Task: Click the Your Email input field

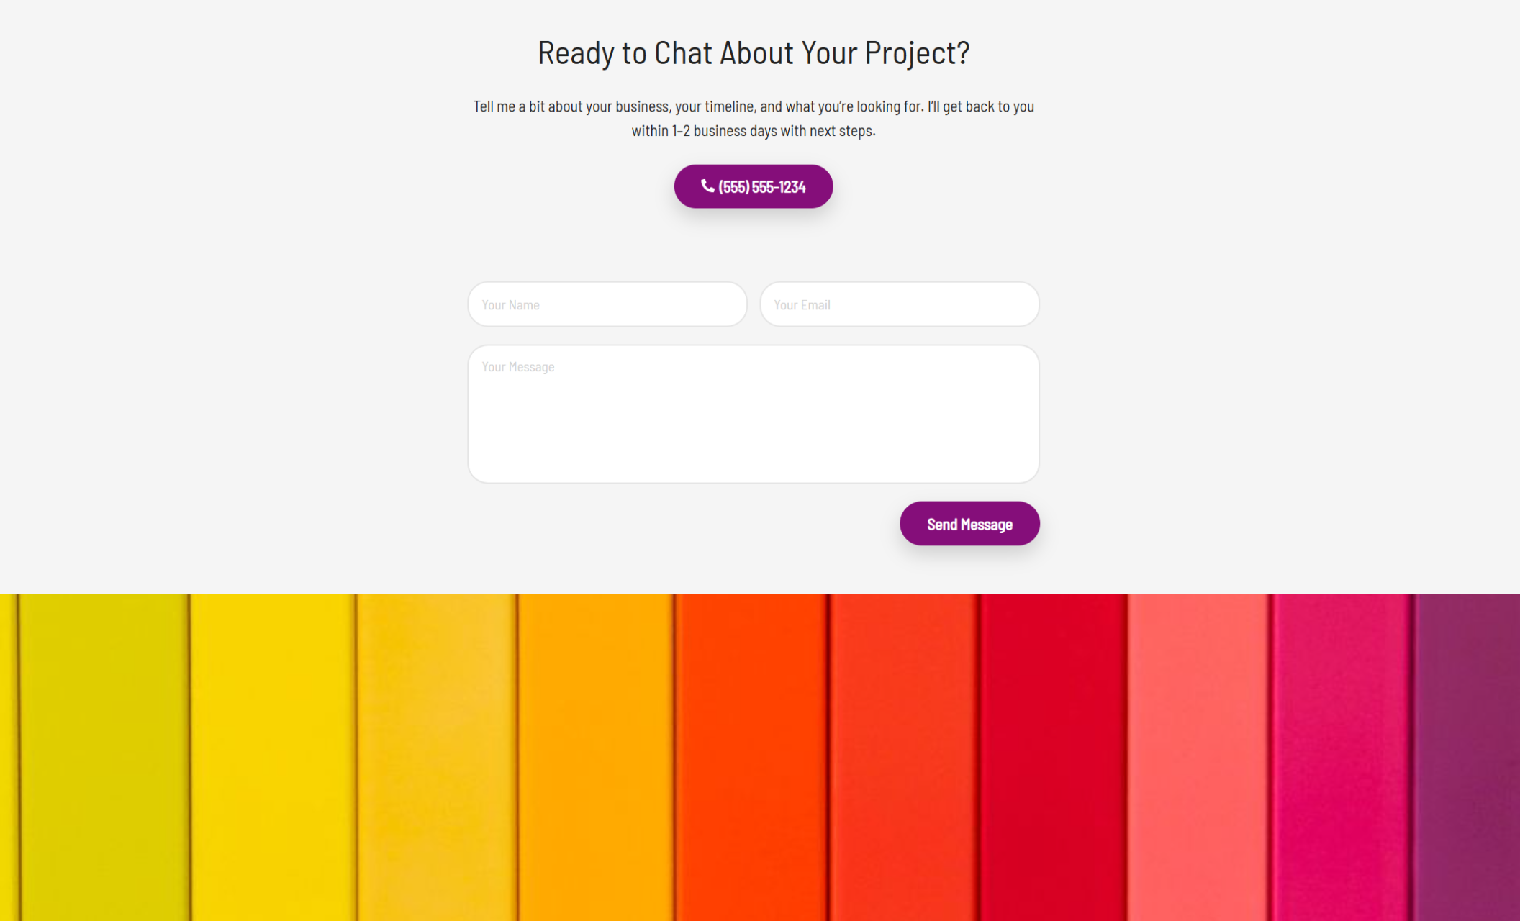Action: pyautogui.click(x=899, y=304)
